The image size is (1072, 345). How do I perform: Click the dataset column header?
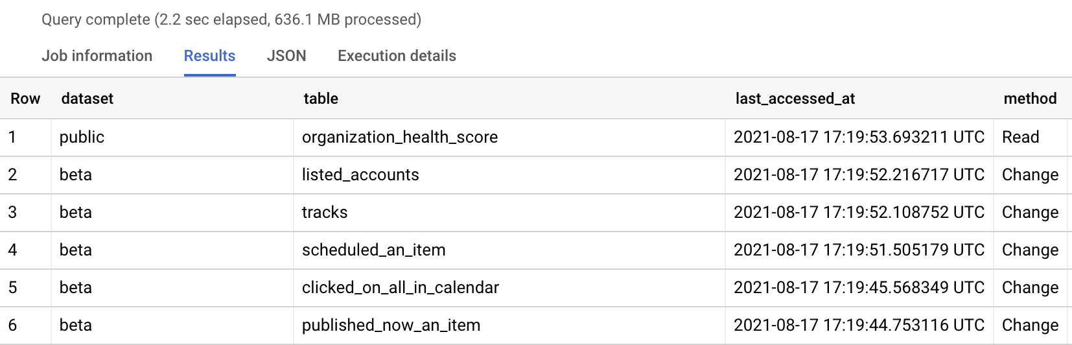pos(87,99)
